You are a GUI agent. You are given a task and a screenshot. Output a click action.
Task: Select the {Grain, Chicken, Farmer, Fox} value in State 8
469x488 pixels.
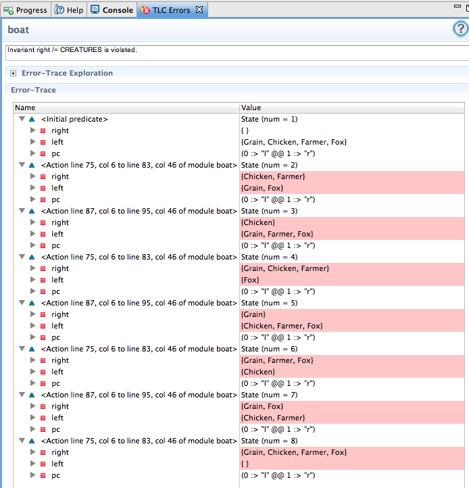pos(293,452)
